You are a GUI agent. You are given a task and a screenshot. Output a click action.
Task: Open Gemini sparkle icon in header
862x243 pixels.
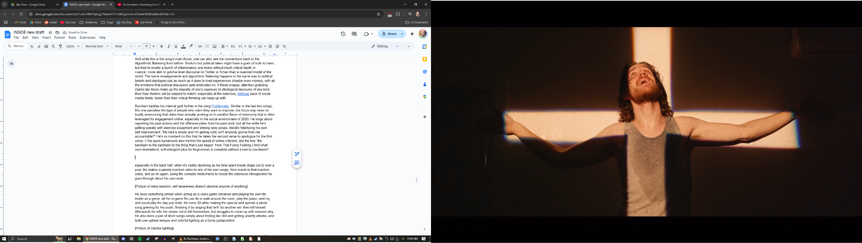coord(412,34)
